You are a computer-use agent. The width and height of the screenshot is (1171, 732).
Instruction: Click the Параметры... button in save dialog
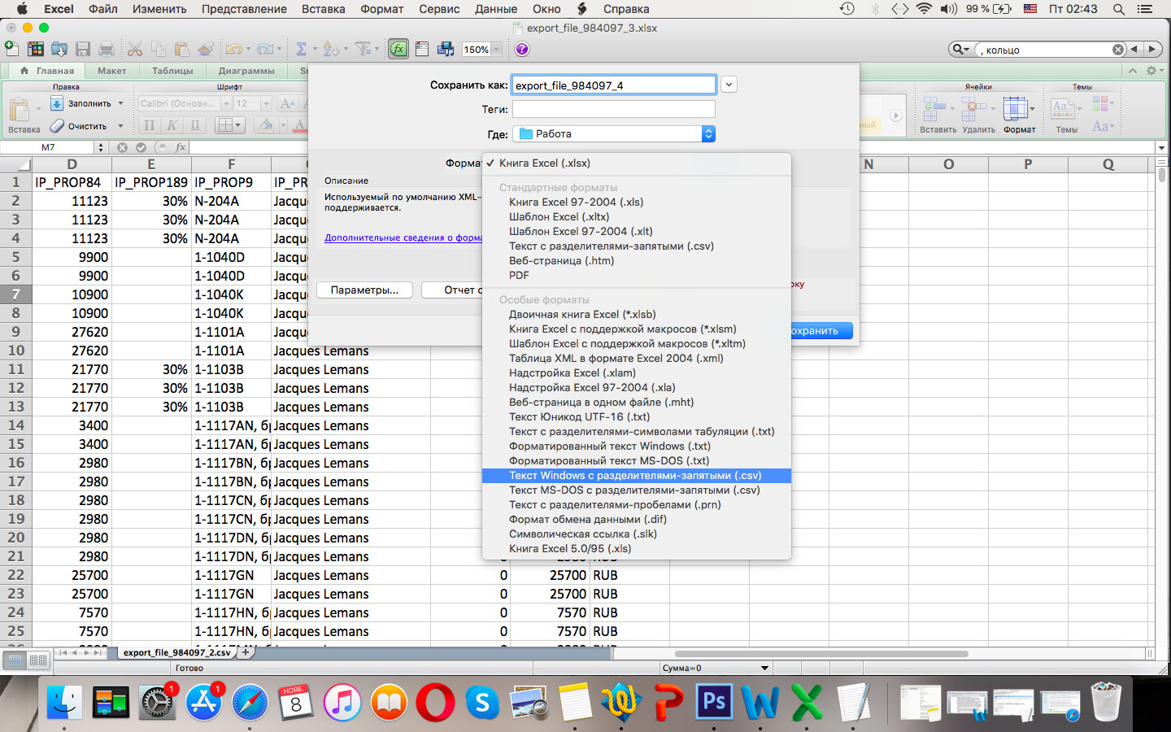click(x=364, y=290)
